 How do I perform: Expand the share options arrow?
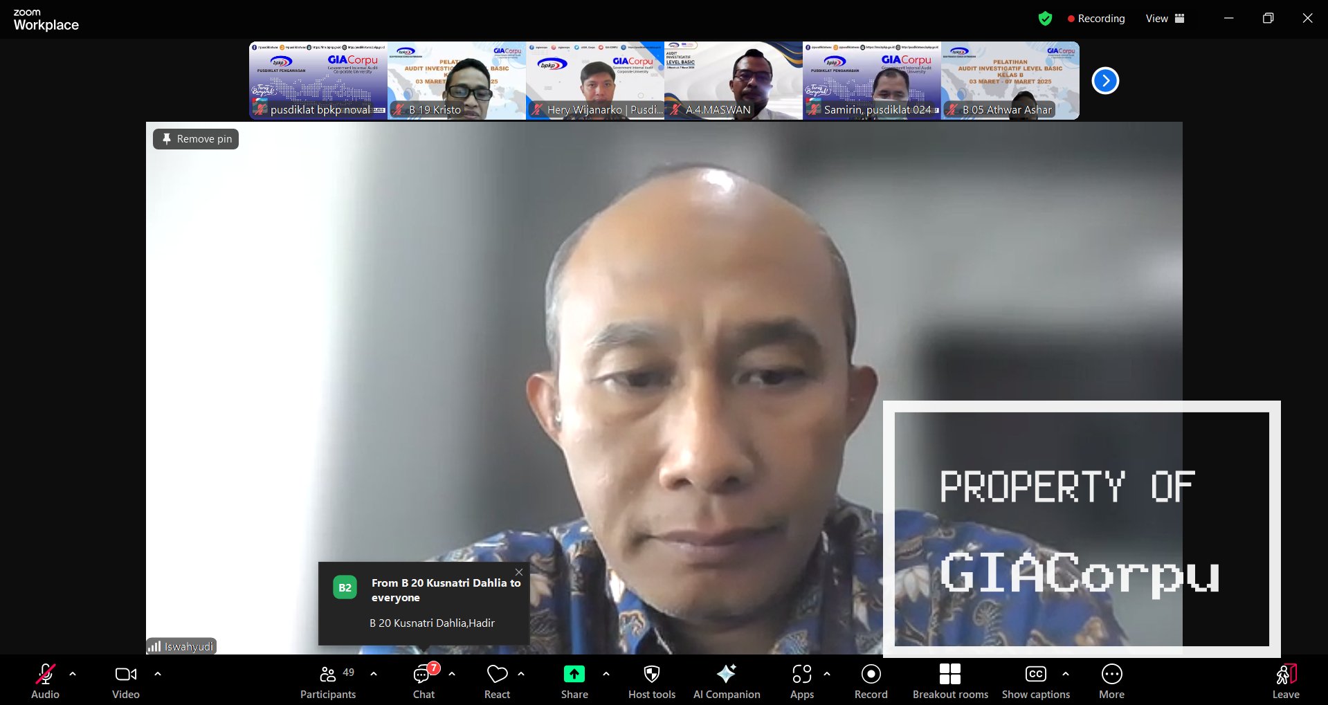(606, 674)
